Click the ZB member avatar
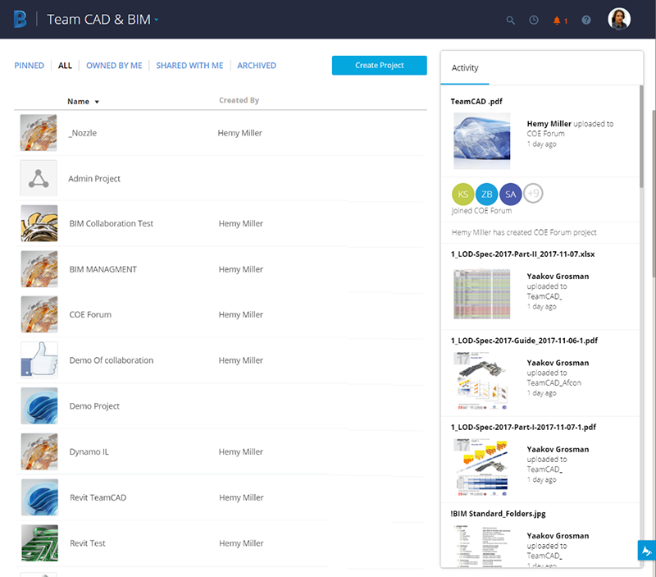This screenshot has width=656, height=577. [x=486, y=195]
